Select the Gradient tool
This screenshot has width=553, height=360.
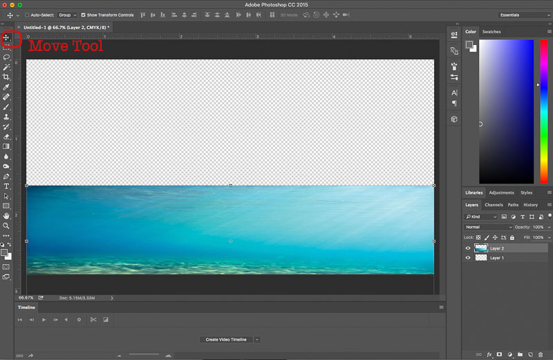pyautogui.click(x=6, y=146)
